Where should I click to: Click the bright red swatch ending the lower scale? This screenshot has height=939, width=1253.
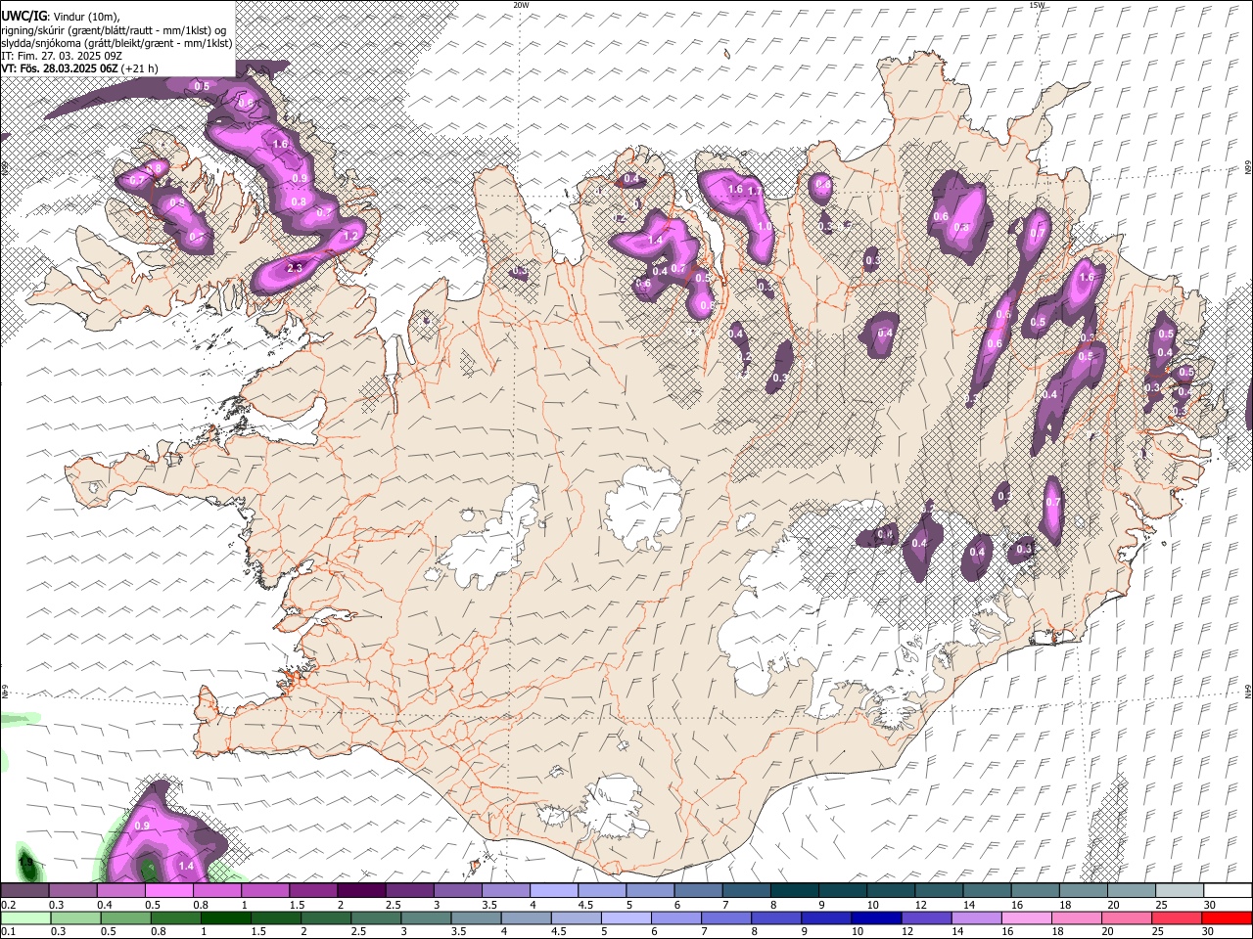[1227, 917]
